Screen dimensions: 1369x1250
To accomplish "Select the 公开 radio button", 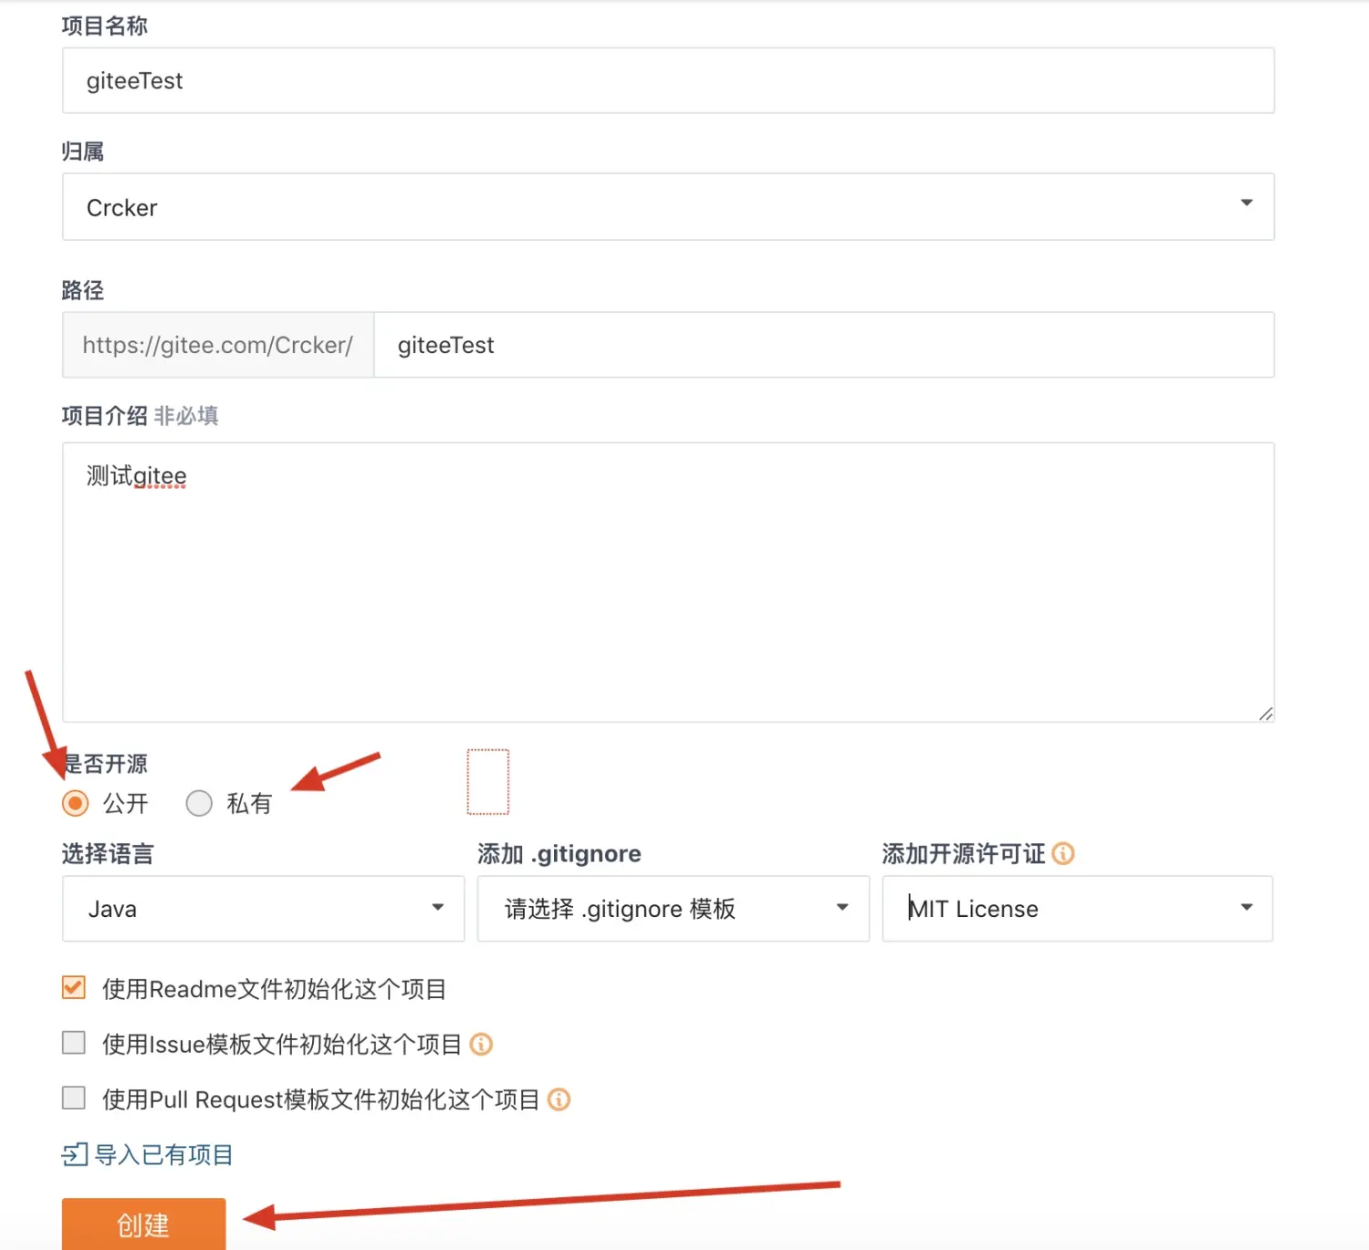I will point(75,803).
